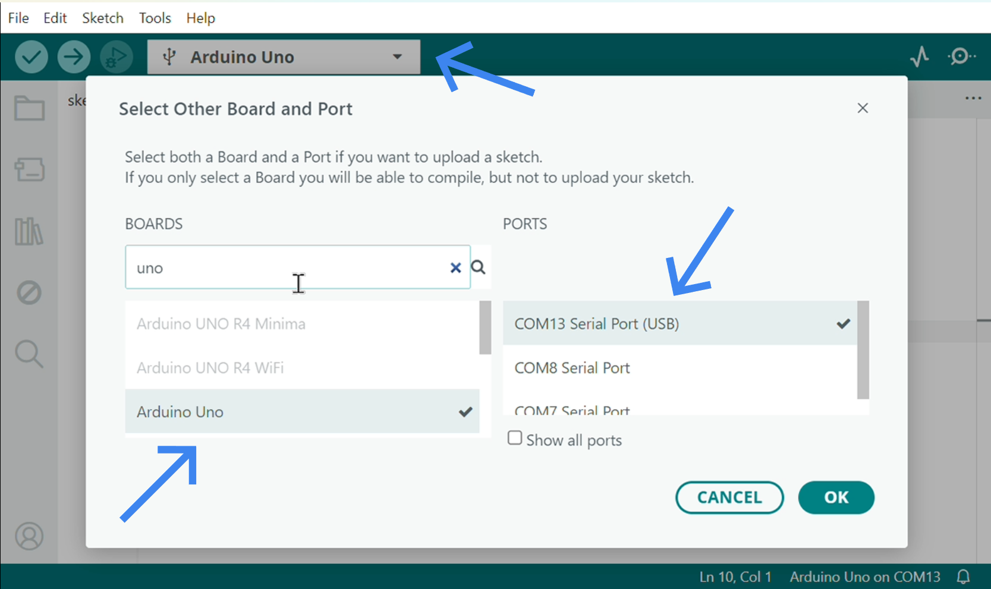Open the File menu
Viewport: 991px width, 589px height.
click(18, 18)
